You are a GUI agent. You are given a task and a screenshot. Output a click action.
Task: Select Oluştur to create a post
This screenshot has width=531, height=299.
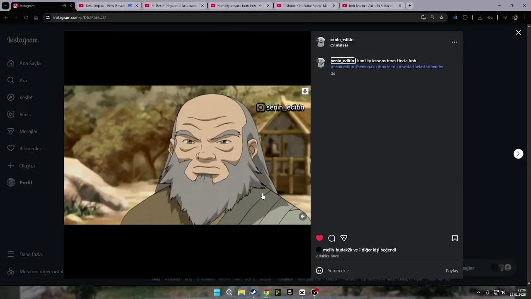[x=21, y=166]
